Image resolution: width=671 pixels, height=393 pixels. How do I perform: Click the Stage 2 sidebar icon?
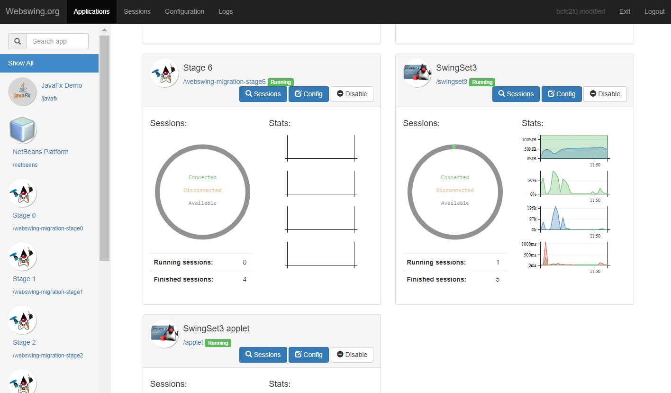click(x=22, y=320)
